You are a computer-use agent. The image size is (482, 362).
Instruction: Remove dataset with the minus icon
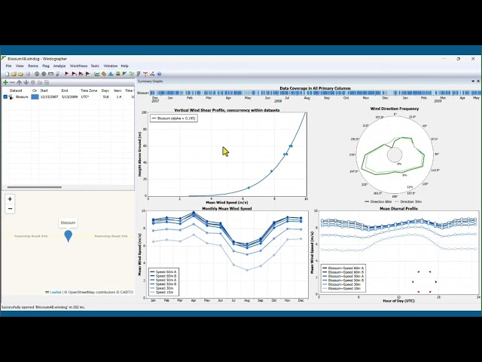pos(12,82)
